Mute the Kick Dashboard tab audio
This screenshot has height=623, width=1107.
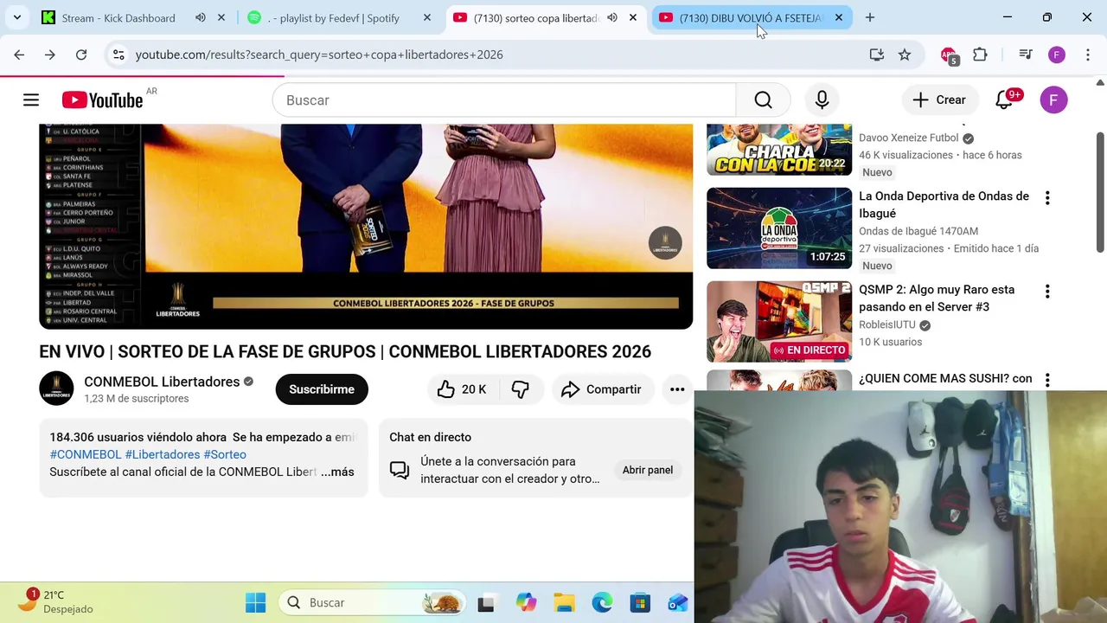pyautogui.click(x=201, y=17)
